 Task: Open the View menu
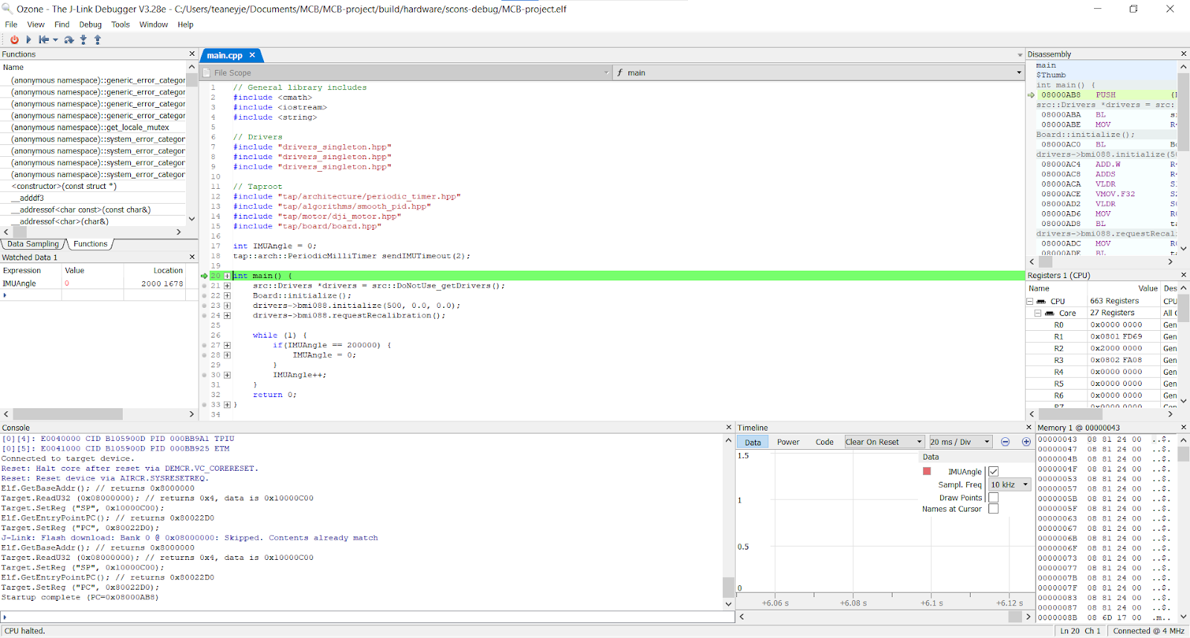(x=36, y=25)
